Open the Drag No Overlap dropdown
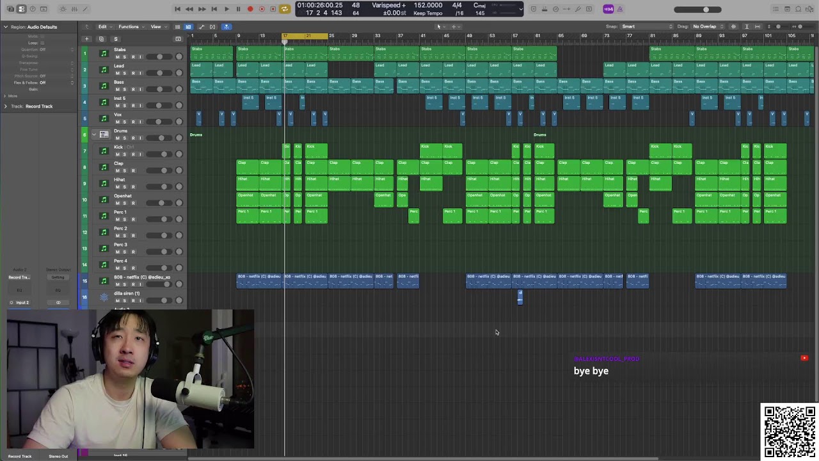The width and height of the screenshot is (819, 461). click(x=708, y=26)
